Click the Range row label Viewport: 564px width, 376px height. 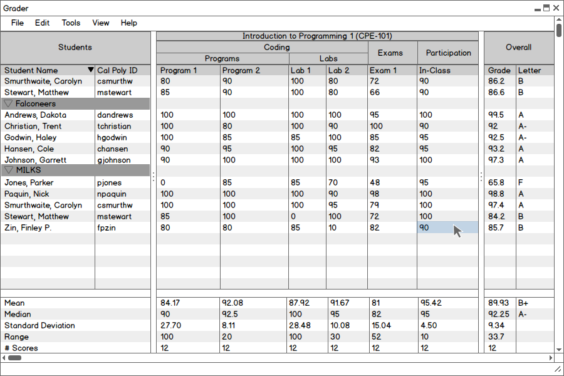pyautogui.click(x=16, y=337)
